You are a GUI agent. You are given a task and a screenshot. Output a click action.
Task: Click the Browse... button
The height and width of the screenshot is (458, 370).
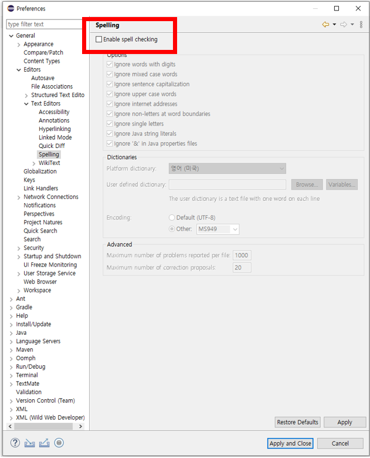point(307,184)
